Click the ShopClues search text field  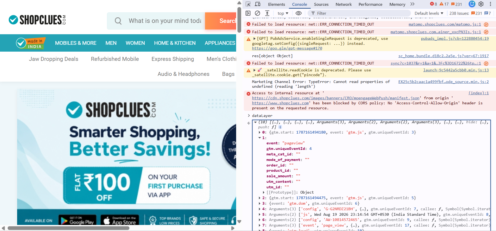pyautogui.click(x=165, y=21)
